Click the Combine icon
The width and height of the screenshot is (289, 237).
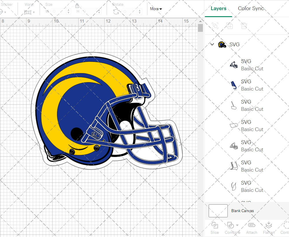[230, 225]
